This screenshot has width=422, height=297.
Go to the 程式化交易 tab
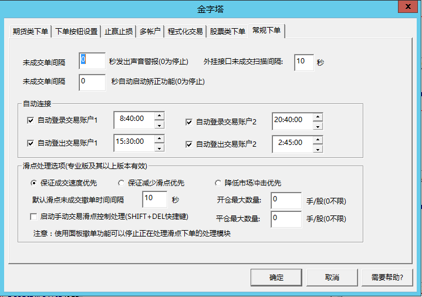185,32
